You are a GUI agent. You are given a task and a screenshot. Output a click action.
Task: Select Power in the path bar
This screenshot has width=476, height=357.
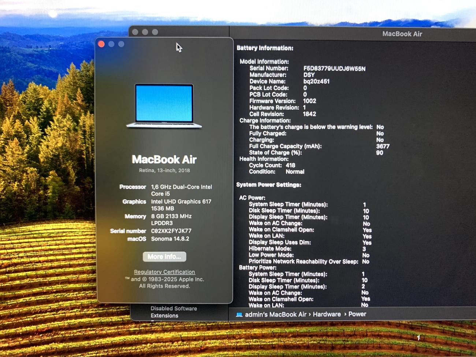(x=357, y=314)
